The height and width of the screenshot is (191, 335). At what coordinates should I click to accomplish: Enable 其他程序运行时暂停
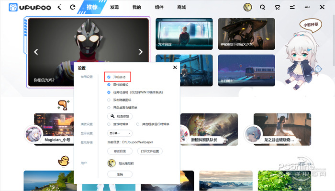138,124
